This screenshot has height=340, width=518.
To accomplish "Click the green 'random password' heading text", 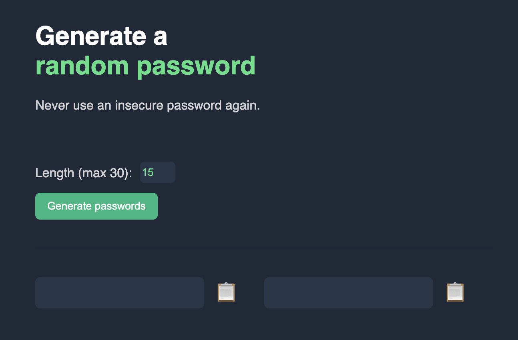I will click(145, 65).
